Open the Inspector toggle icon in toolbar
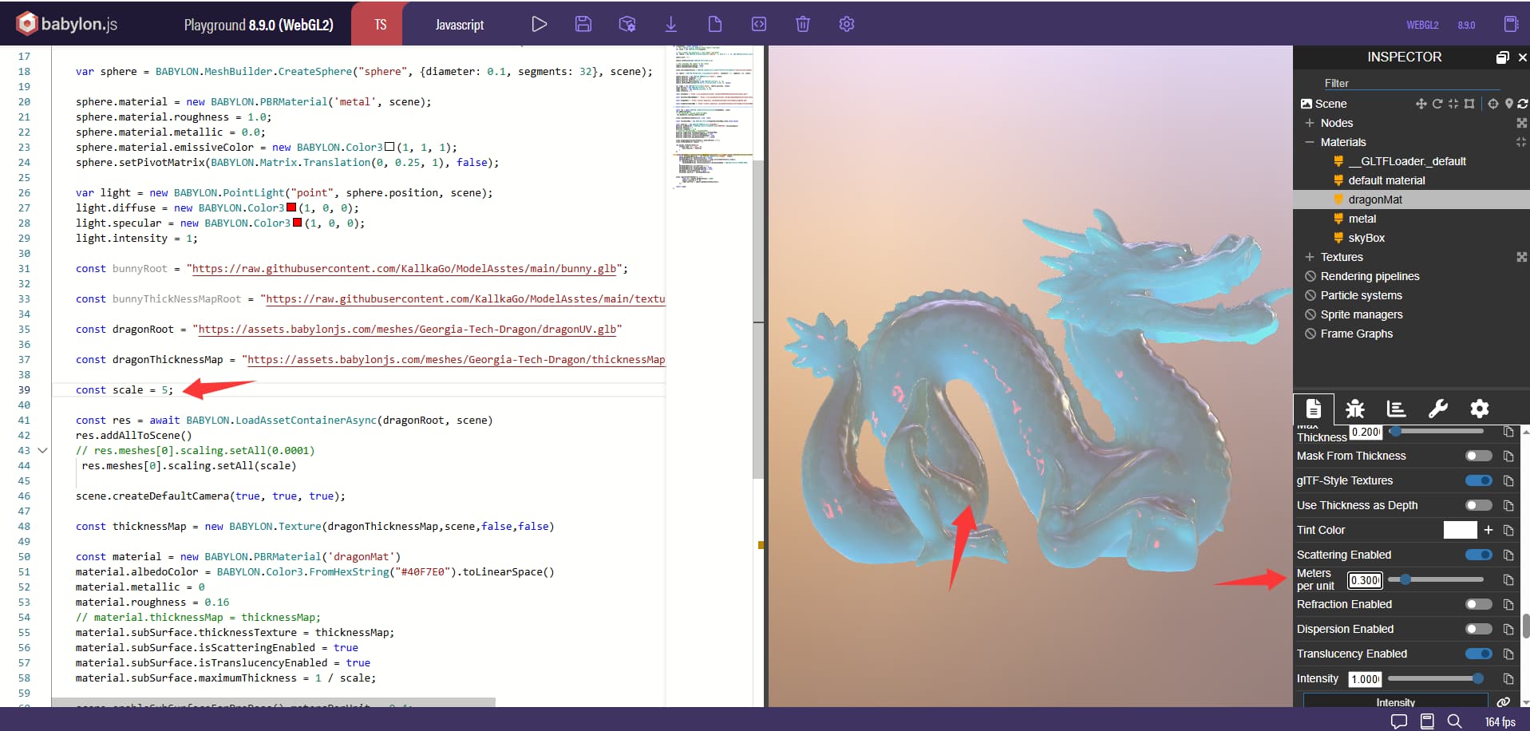This screenshot has width=1530, height=731. click(x=627, y=24)
